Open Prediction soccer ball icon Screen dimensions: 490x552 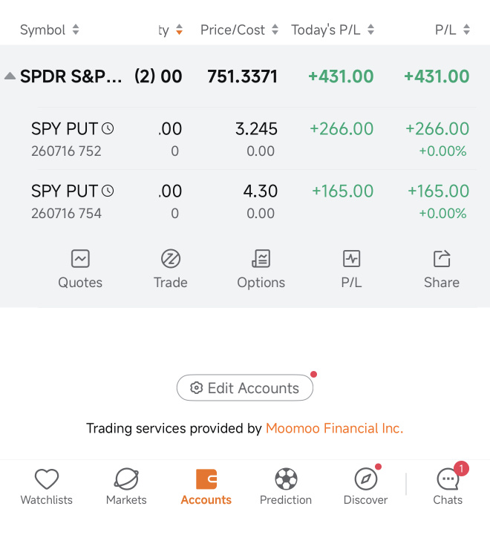pyautogui.click(x=286, y=479)
